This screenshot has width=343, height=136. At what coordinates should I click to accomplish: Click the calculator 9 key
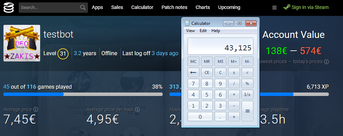pos(220,84)
